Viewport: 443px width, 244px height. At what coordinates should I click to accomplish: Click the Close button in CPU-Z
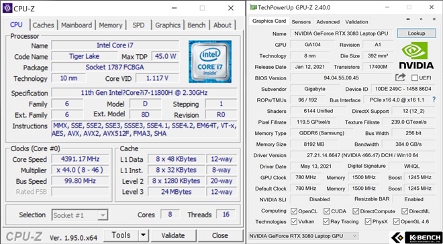point(219,235)
